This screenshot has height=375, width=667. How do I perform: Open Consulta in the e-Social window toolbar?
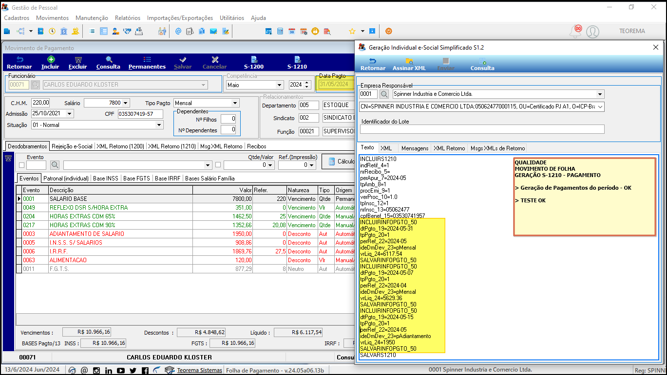tap(482, 64)
